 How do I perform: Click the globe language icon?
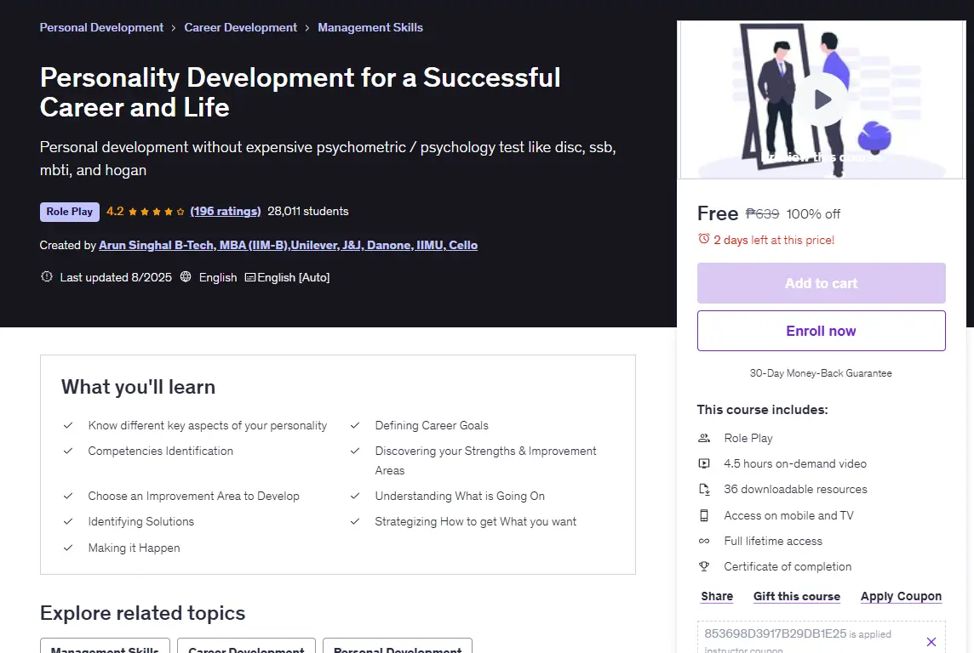[186, 276]
